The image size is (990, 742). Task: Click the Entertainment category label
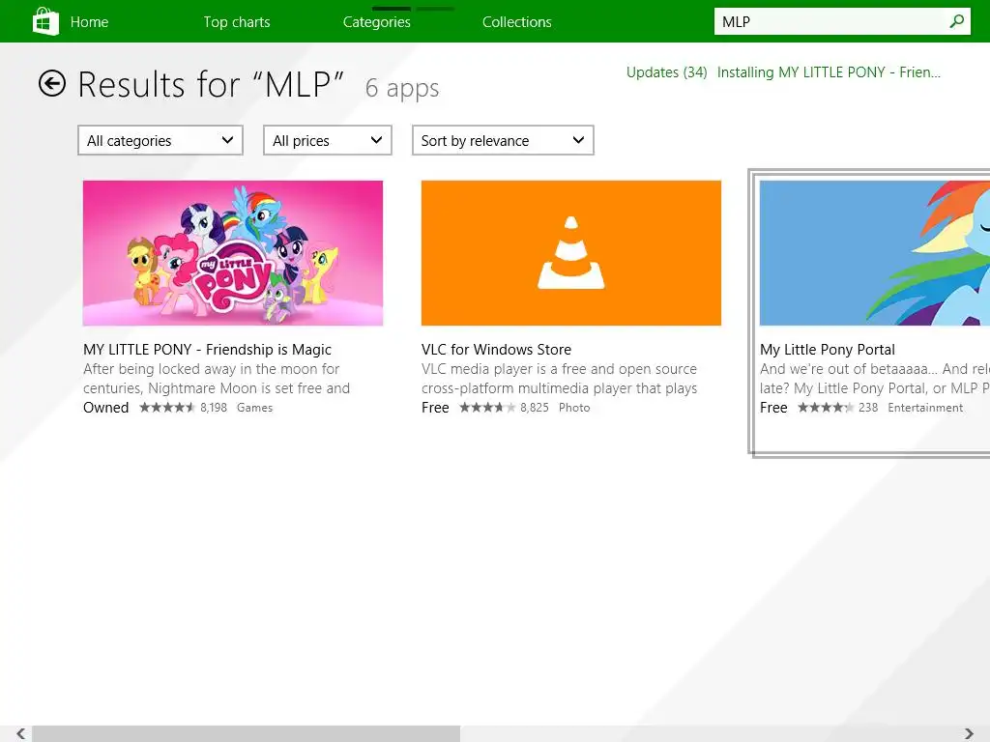925,408
